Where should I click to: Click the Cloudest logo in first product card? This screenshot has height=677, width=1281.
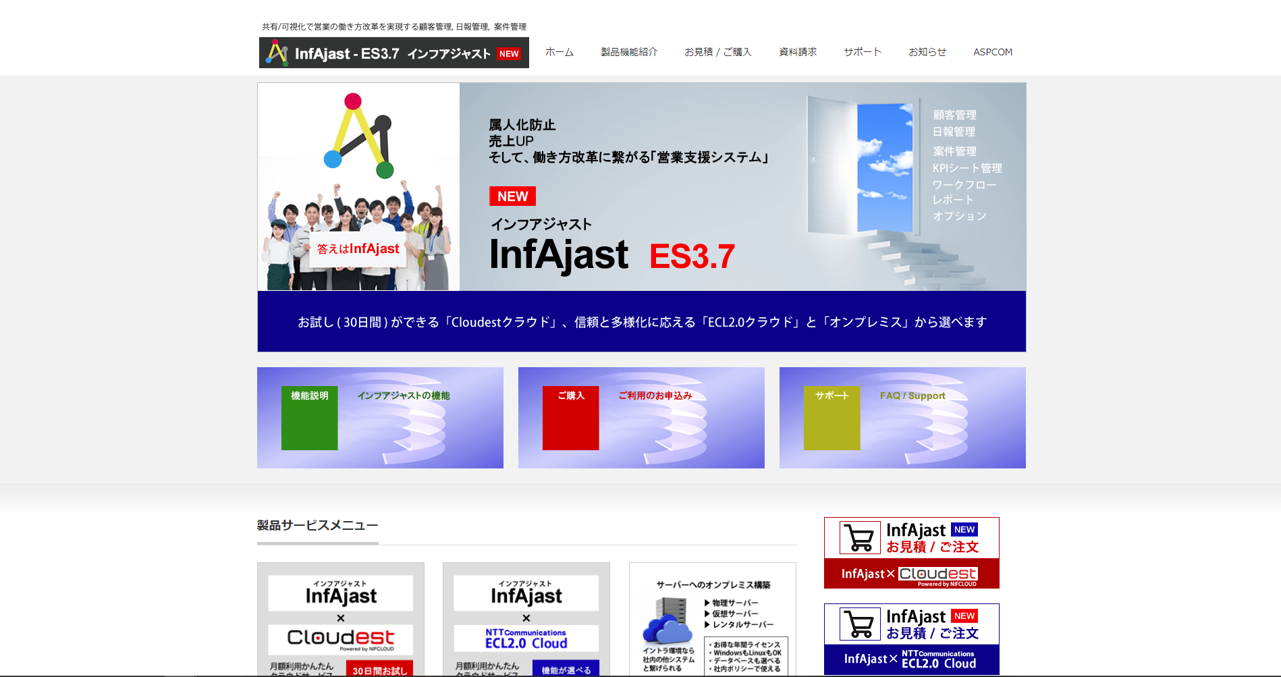coord(341,639)
